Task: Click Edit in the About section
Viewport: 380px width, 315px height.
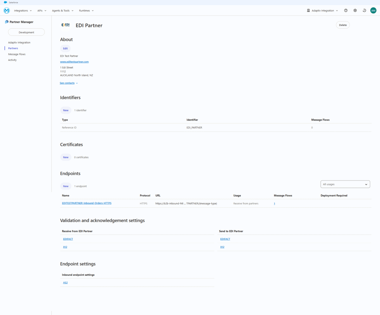Action: pyautogui.click(x=65, y=48)
